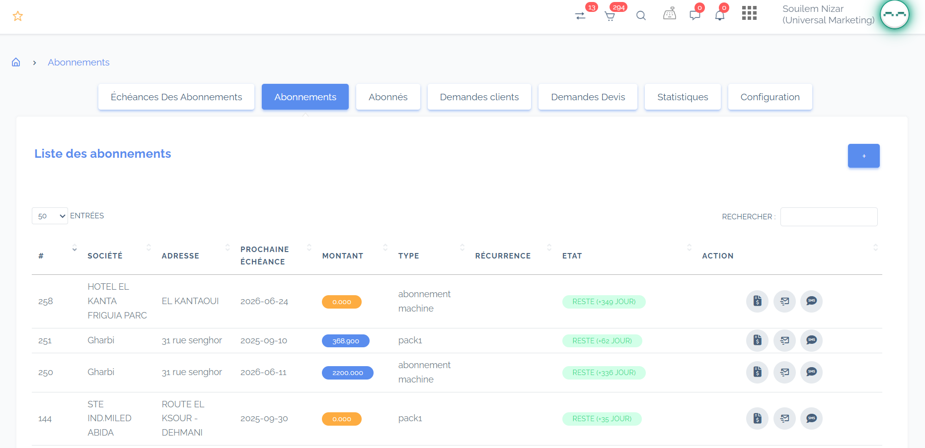Image resolution: width=925 pixels, height=448 pixels.
Task: Open the cash register icon
Action: [669, 14]
